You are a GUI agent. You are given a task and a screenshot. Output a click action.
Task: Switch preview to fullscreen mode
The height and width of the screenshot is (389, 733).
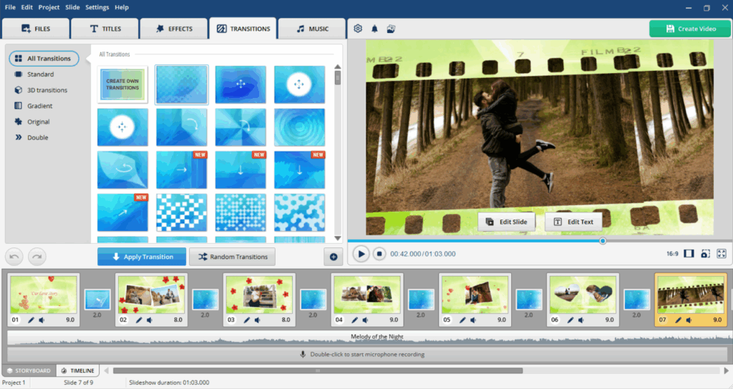coord(722,254)
